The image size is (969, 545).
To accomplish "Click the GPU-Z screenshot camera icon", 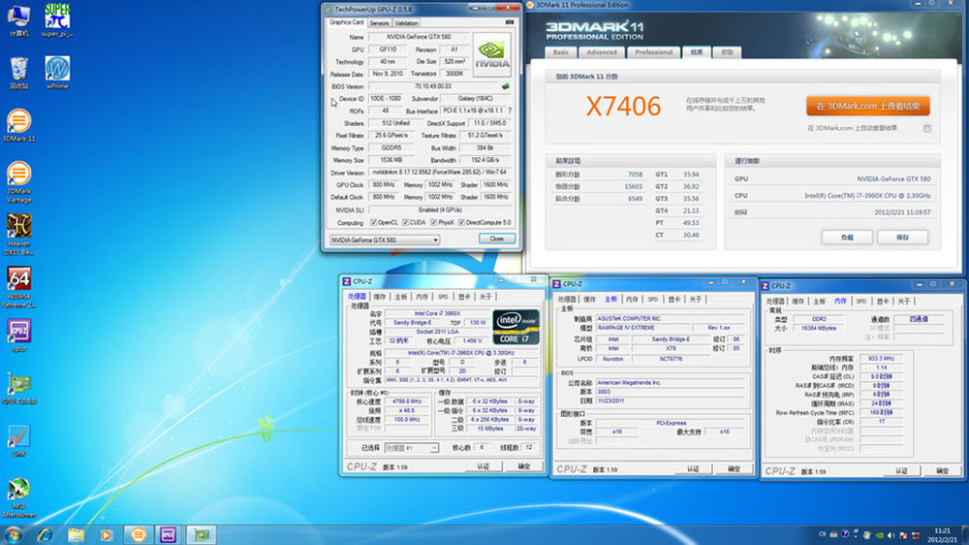I will (510, 22).
